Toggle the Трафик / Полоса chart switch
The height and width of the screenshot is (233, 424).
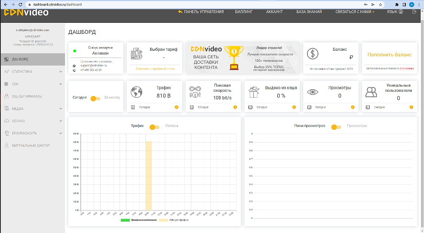pos(154,127)
